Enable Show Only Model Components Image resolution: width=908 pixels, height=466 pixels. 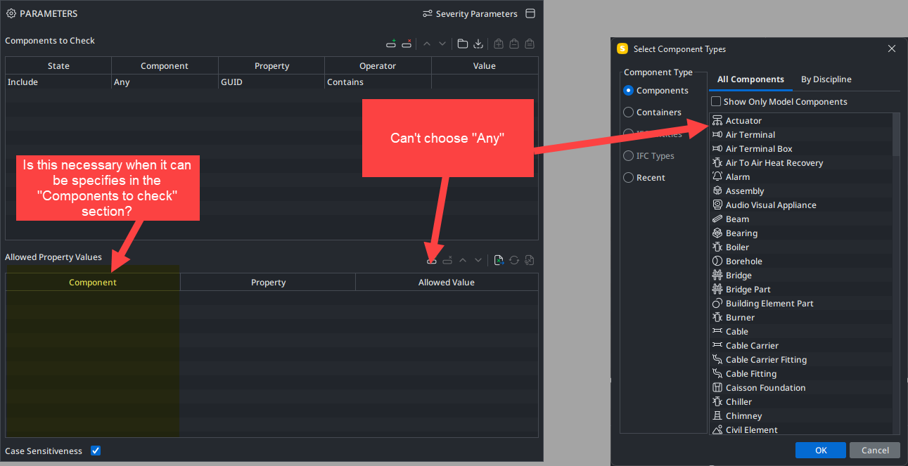point(716,102)
